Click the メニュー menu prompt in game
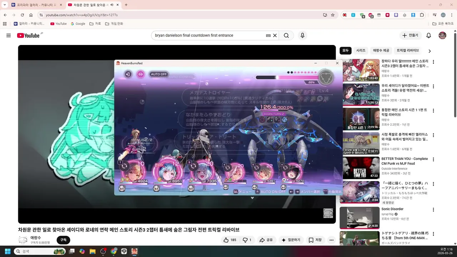The image size is (457, 257). tap(242, 192)
